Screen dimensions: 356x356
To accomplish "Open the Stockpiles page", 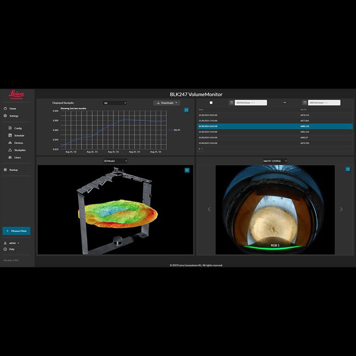I will click(19, 150).
